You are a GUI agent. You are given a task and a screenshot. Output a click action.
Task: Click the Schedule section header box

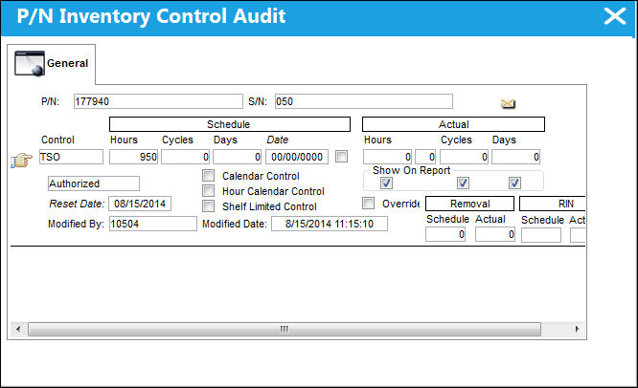click(x=230, y=124)
